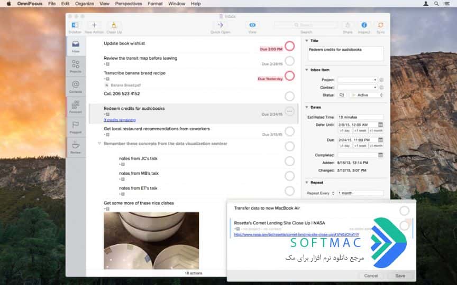Check off Review the transit map action
This screenshot has width=457, height=285.
click(x=290, y=61)
